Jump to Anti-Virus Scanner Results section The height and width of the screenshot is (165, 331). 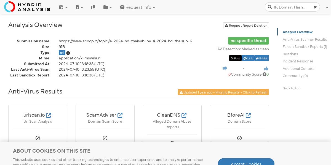pyautogui.click(x=305, y=39)
